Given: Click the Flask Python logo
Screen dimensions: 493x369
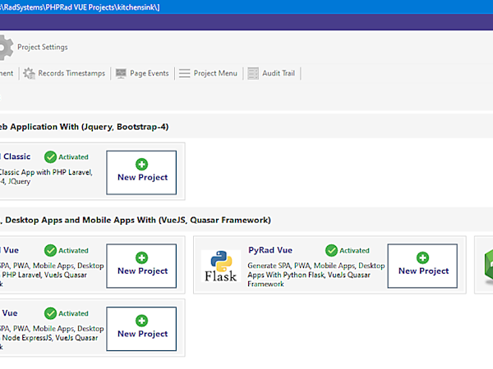Looking at the screenshot, I should tap(221, 266).
